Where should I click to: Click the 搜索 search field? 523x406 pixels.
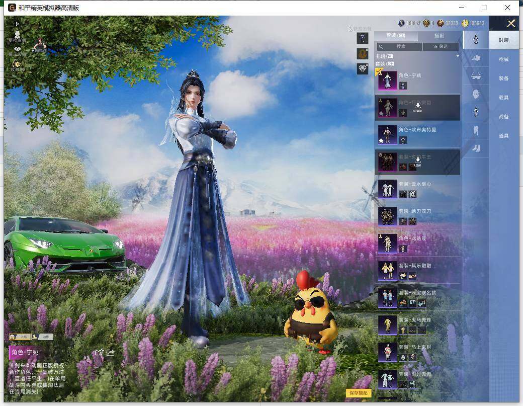pyautogui.click(x=399, y=46)
